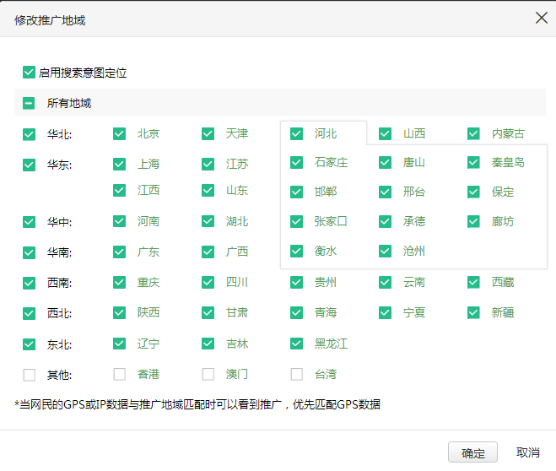Click the 确定 button
The image size is (556, 471).
[x=472, y=452]
